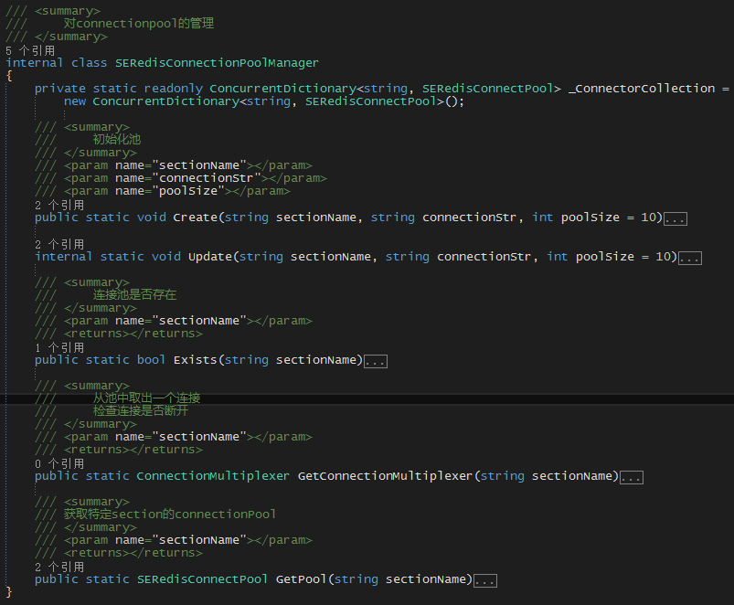The height and width of the screenshot is (605, 734).
Task: Open the '2 个引用' CodeLens above Create
Action: coord(59,205)
